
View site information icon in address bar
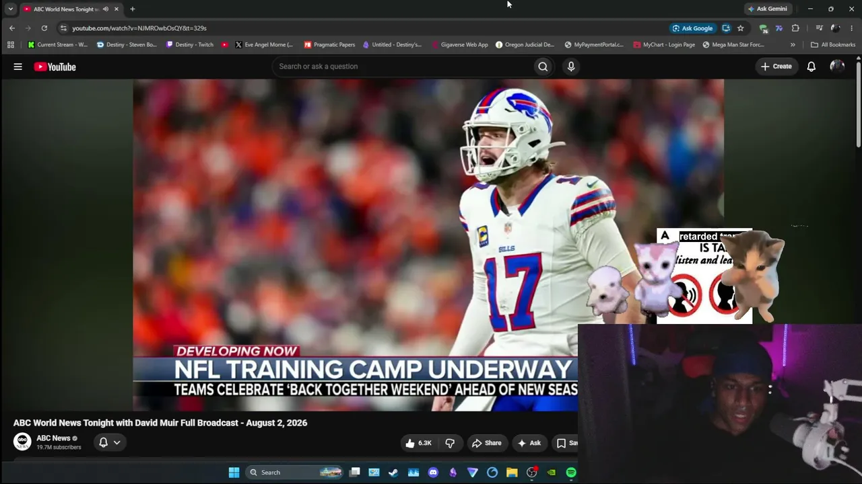coord(63,28)
